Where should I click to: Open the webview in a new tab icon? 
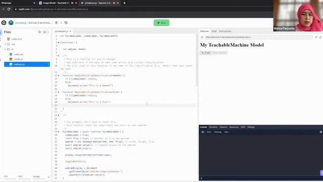click(320, 37)
